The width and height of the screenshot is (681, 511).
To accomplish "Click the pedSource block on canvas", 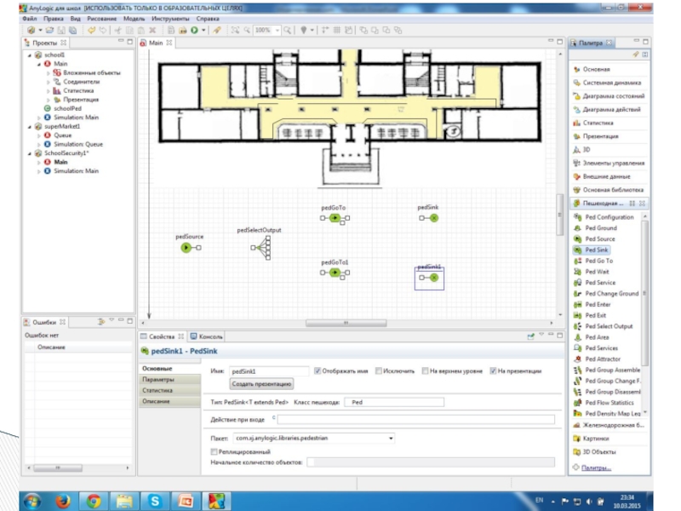I will [x=186, y=248].
